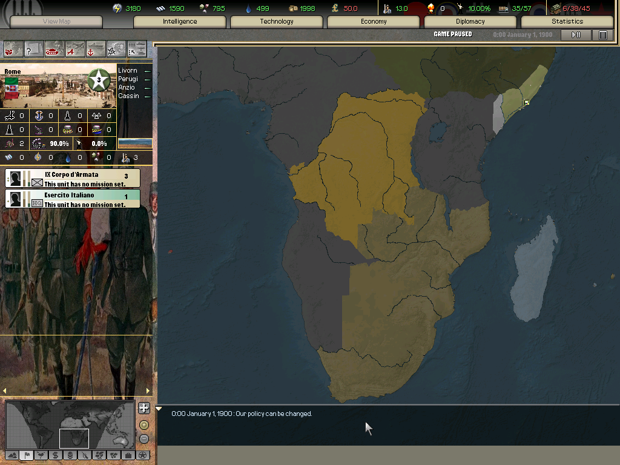Select the economic dollar-sign map mode
Screen dimensions: 620x465
[55, 455]
